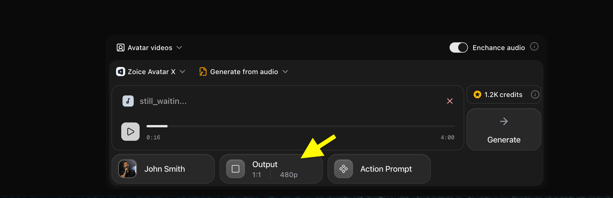Image resolution: width=613 pixels, height=198 pixels.
Task: Click the music note icon beside still_waitin
Action: pos(128,101)
